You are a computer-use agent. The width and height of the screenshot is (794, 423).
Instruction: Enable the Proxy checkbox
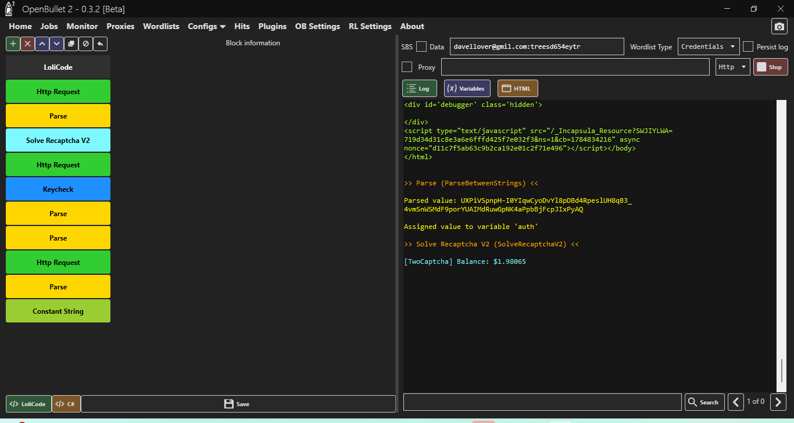[407, 67]
